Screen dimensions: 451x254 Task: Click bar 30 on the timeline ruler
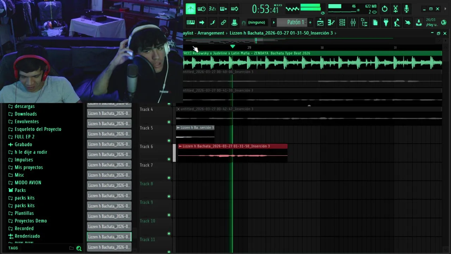pyautogui.click(x=322, y=48)
